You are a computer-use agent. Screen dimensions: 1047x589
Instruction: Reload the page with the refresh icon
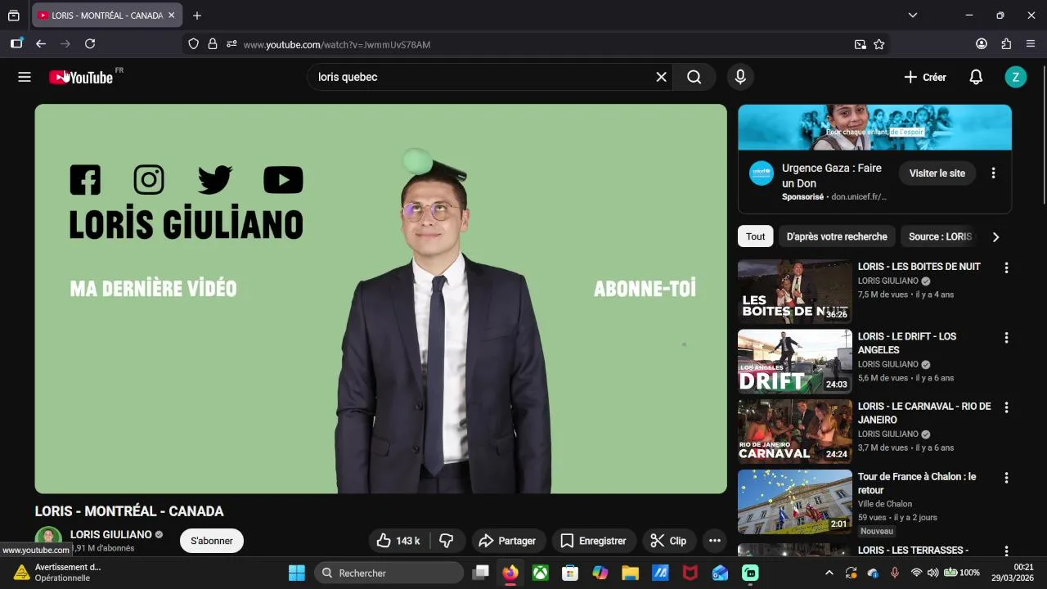coord(90,44)
